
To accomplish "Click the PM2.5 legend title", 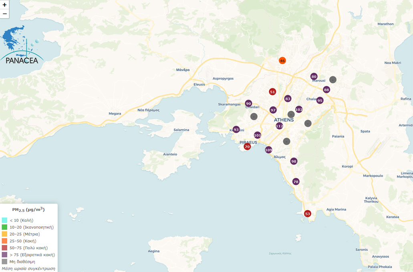I will pos(28,210).
